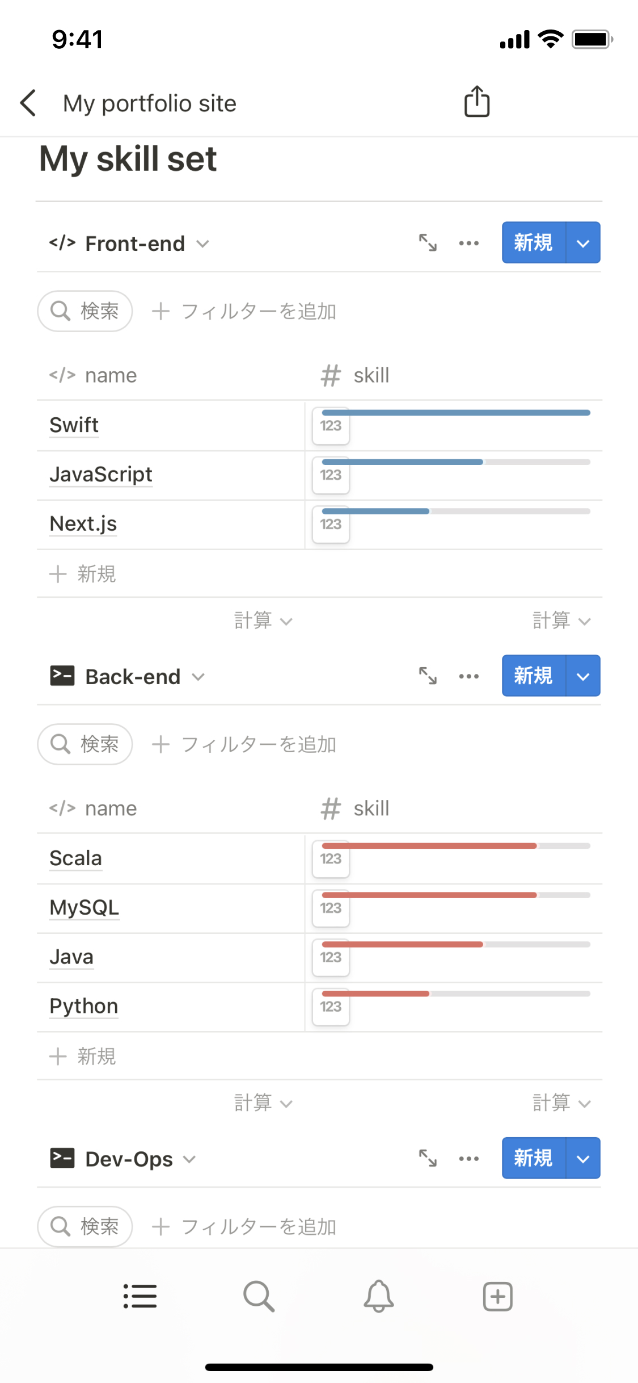
Task: Tap the search field in Back-end section
Action: click(x=85, y=744)
